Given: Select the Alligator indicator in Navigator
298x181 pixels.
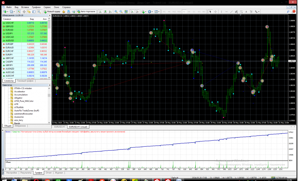Looking at the screenshot, I should [x=18, y=98].
